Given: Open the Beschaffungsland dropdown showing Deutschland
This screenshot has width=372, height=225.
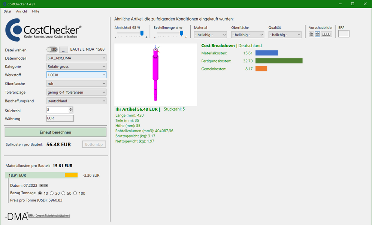Looking at the screenshot, I should point(76,101).
